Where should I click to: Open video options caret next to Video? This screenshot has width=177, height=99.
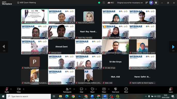(24, 89)
